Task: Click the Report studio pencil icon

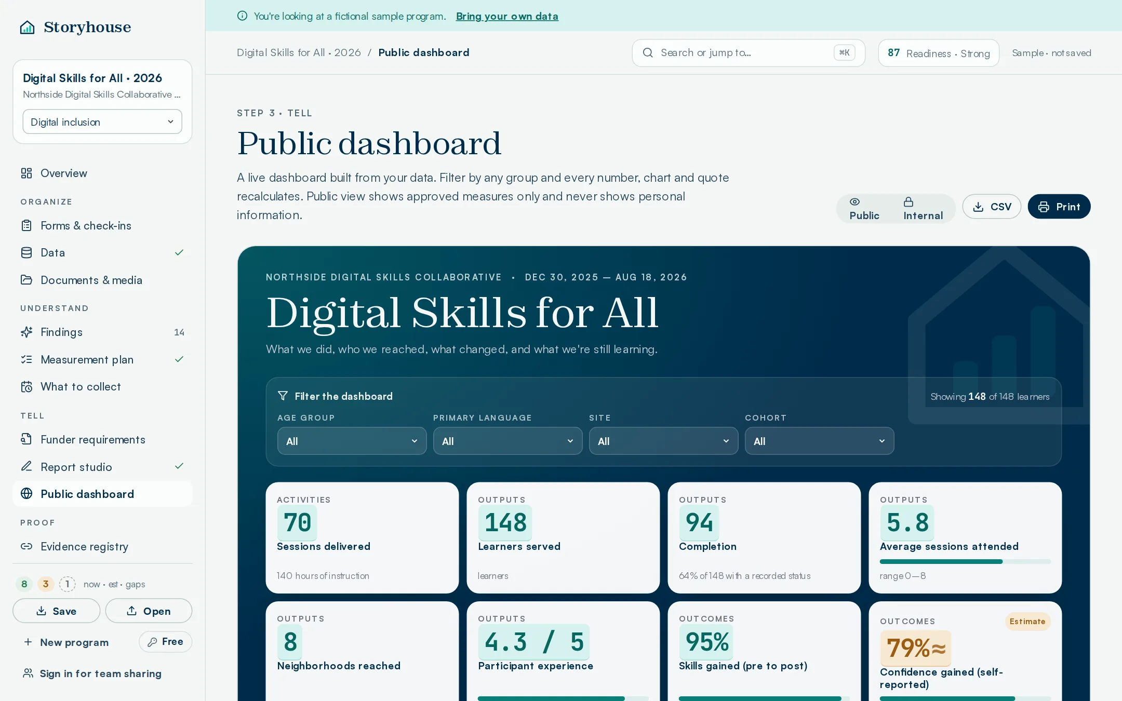Action: tap(26, 466)
